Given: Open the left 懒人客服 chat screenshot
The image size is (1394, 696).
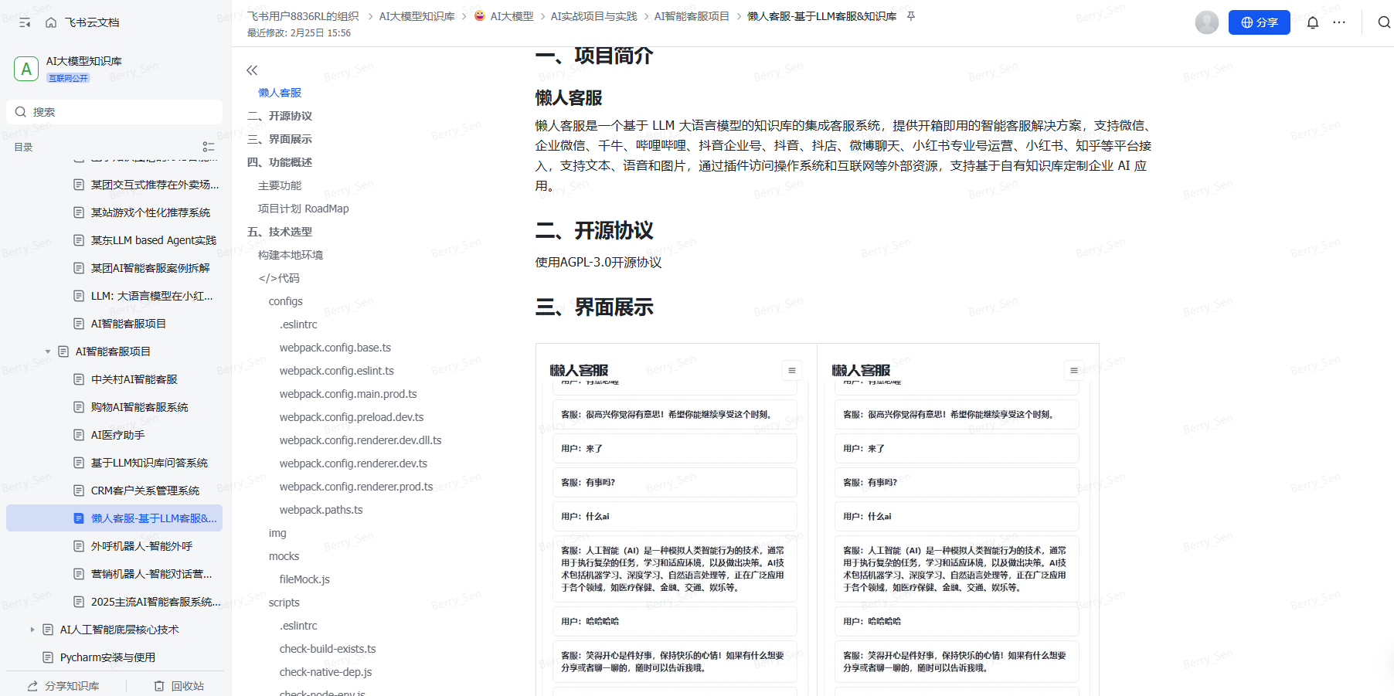Looking at the screenshot, I should pyautogui.click(x=676, y=519).
